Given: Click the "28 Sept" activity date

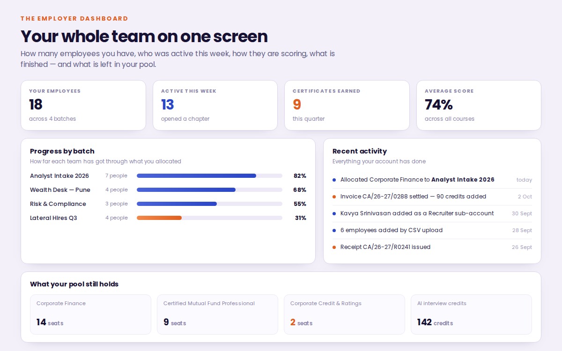Looking at the screenshot, I should pyautogui.click(x=522, y=230).
